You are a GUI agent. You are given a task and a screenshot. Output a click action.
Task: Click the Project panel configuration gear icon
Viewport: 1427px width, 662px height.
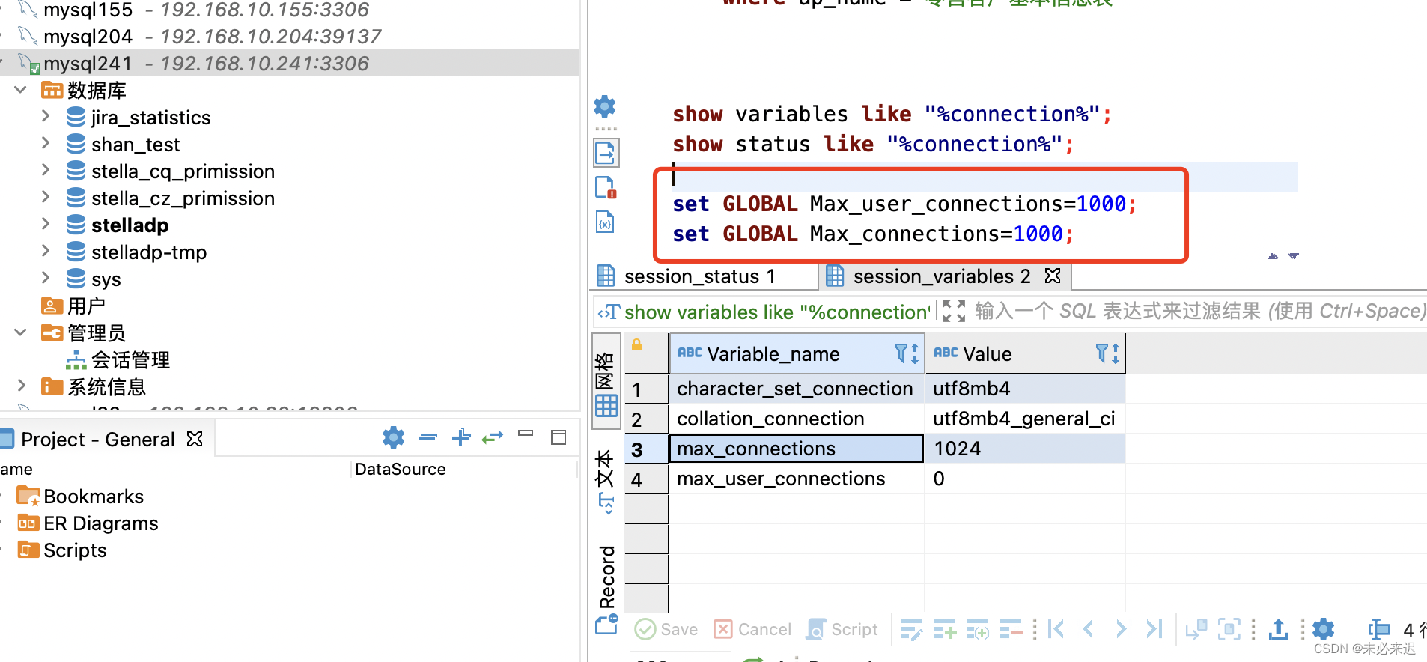coord(393,437)
